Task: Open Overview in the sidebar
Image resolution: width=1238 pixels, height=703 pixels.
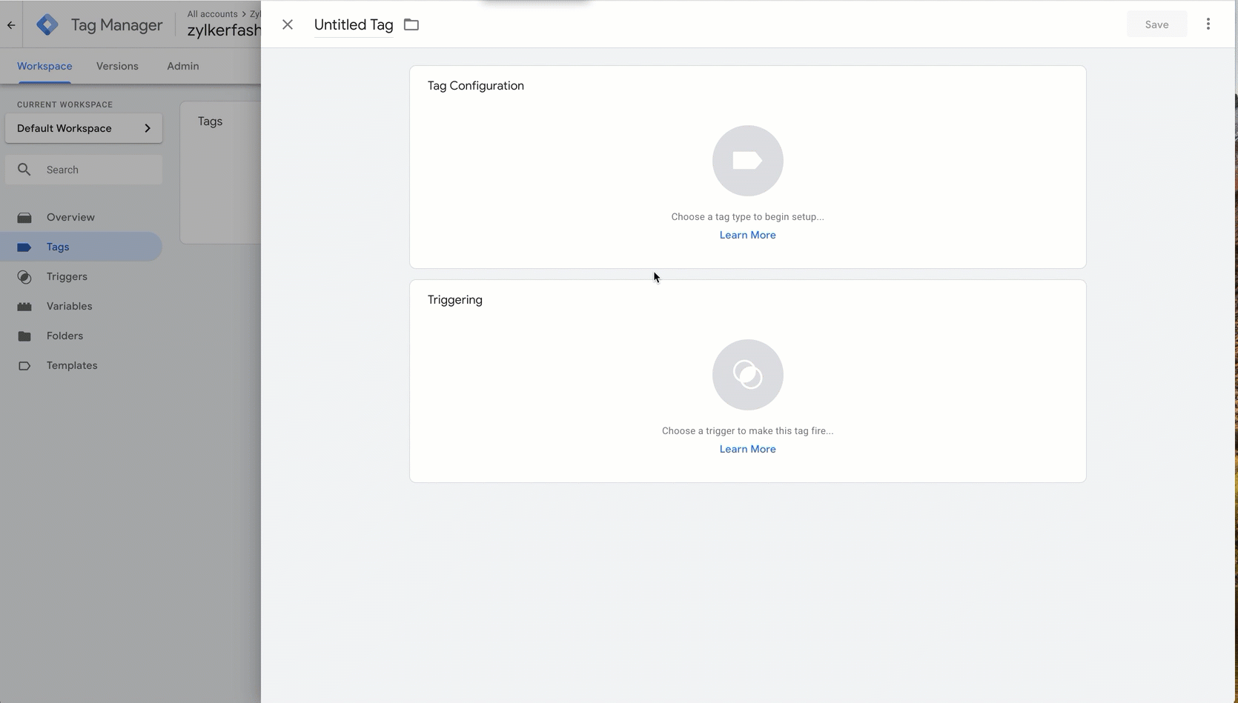Action: 81,217
